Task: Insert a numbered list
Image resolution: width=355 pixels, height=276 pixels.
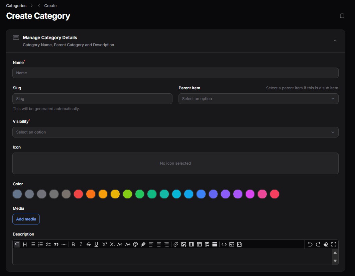Action: [40, 244]
